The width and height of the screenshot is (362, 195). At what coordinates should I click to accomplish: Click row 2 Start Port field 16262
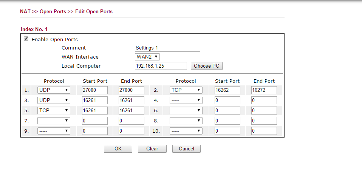coord(227,90)
